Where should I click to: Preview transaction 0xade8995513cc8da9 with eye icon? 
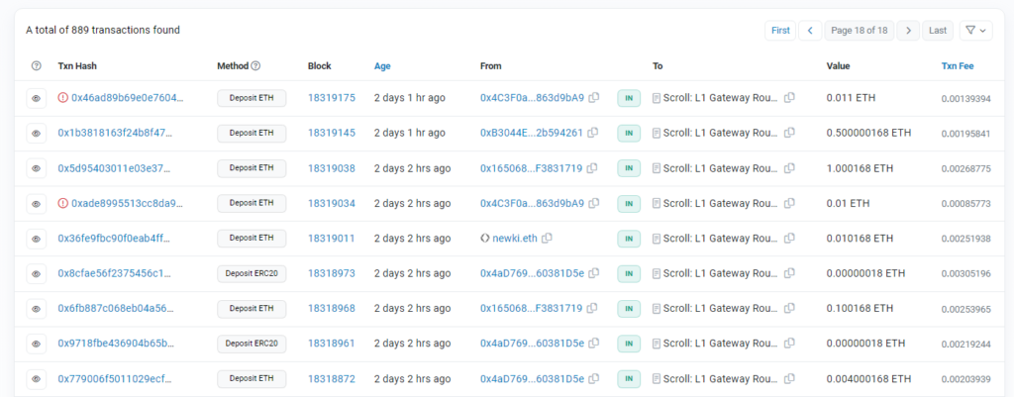[x=37, y=204]
